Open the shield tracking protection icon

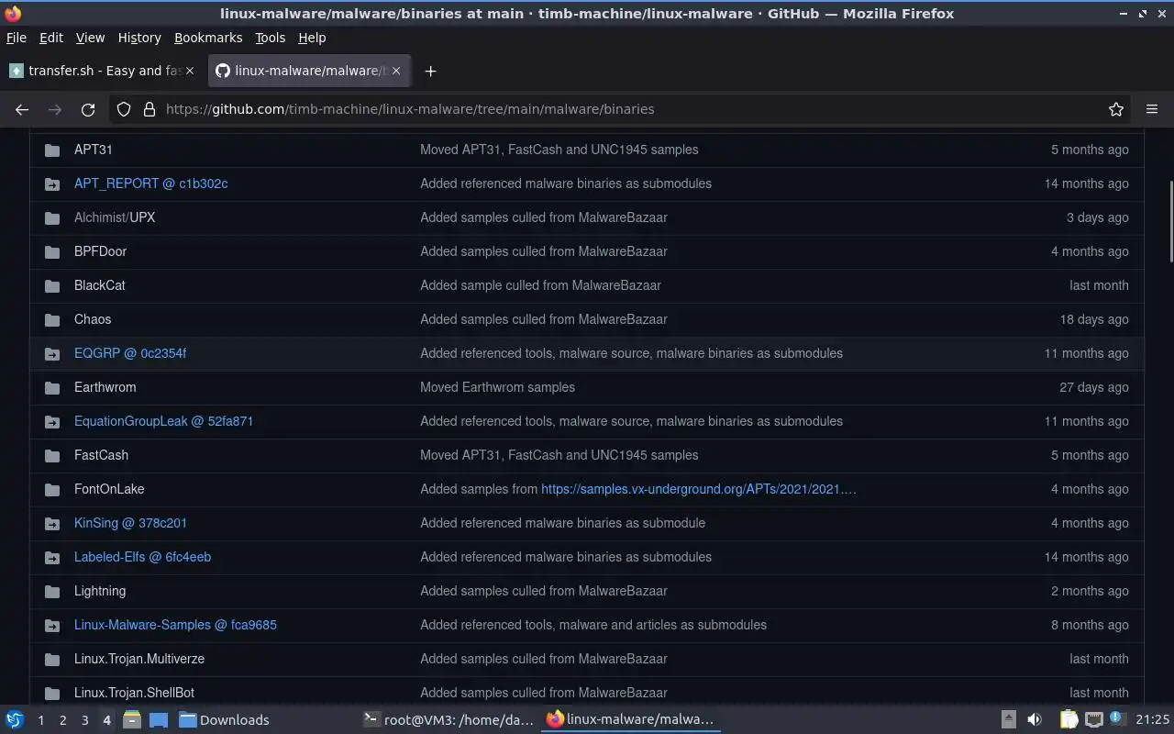(x=124, y=109)
